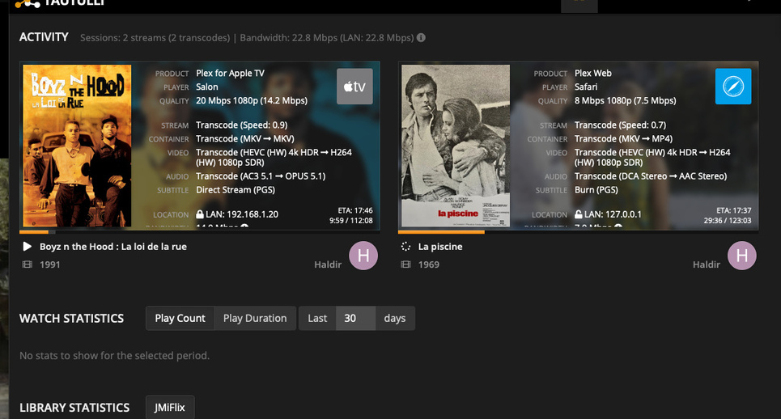Open Haldir username link under La piscine
The image size is (781, 419).
[x=707, y=265]
